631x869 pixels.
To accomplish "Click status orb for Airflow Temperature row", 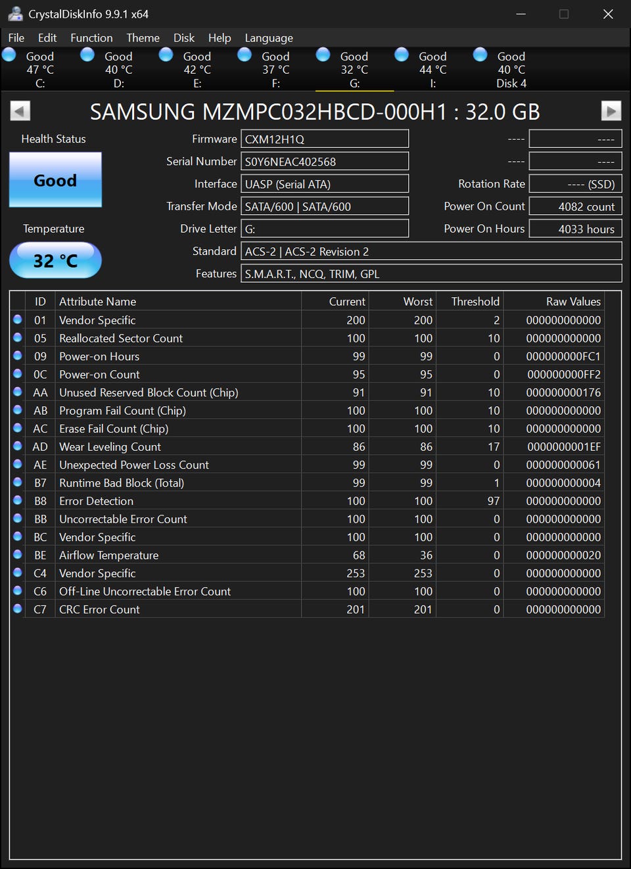I will tap(18, 554).
